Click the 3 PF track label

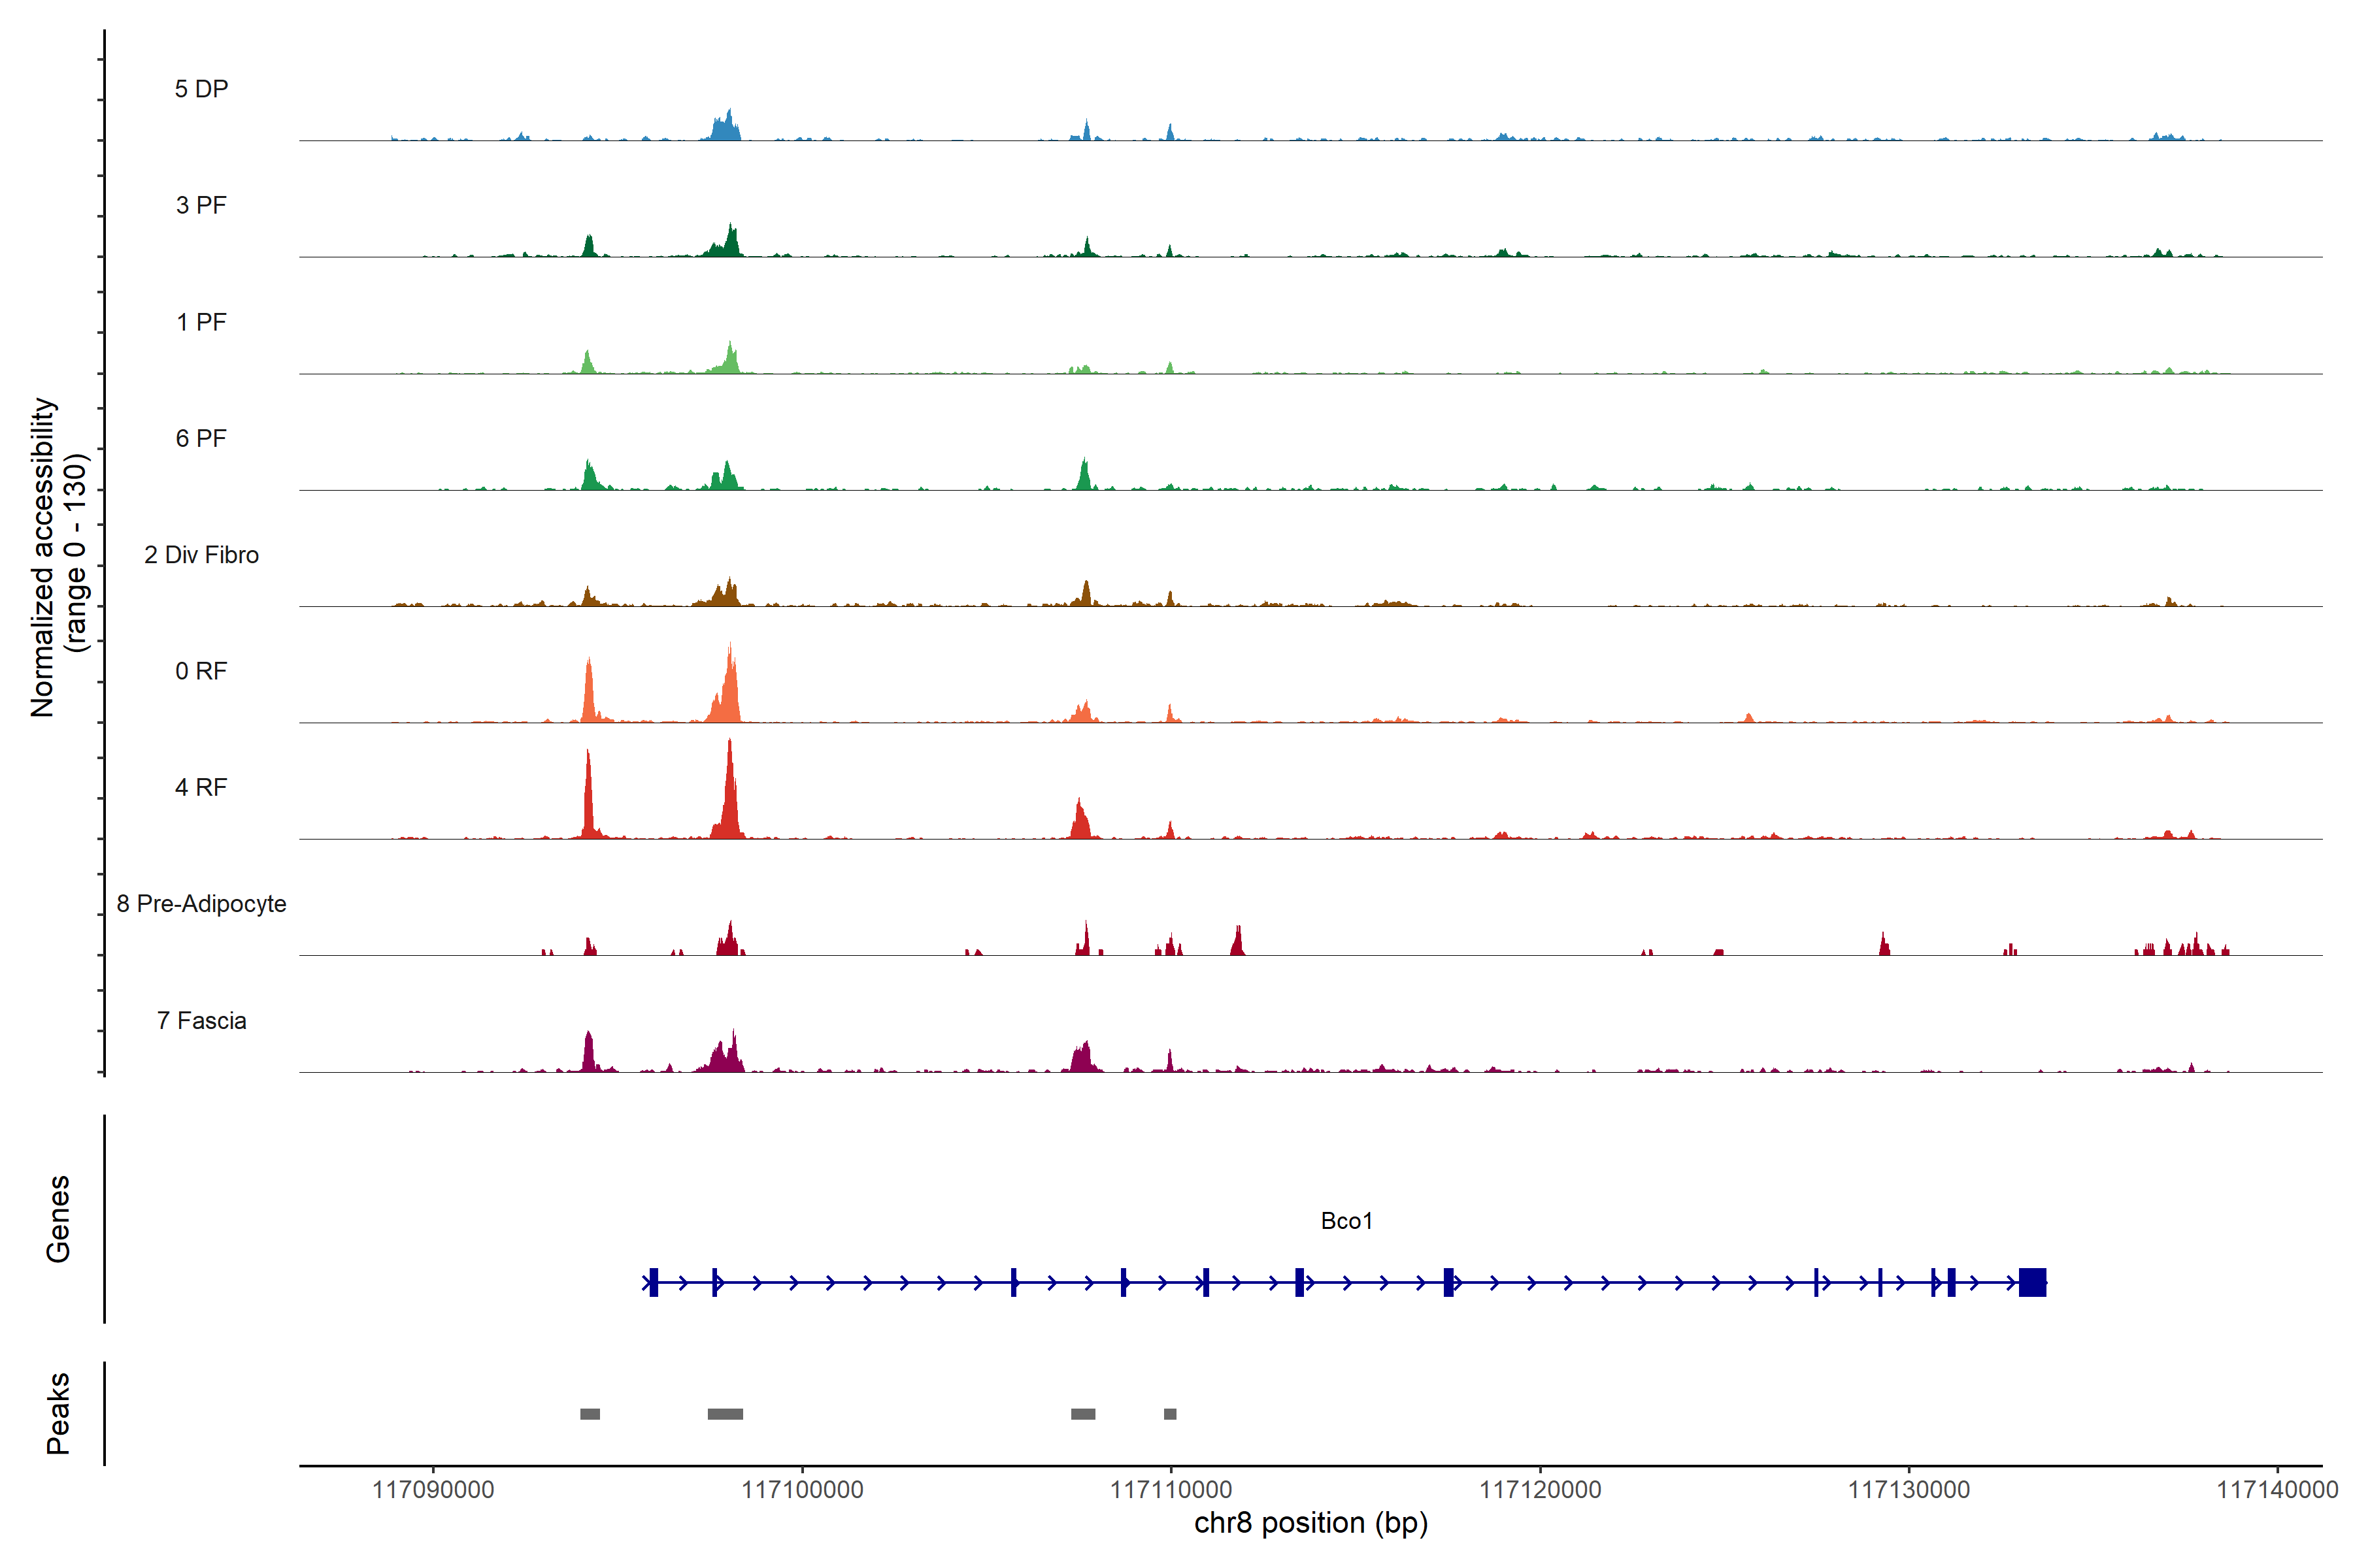pos(201,205)
